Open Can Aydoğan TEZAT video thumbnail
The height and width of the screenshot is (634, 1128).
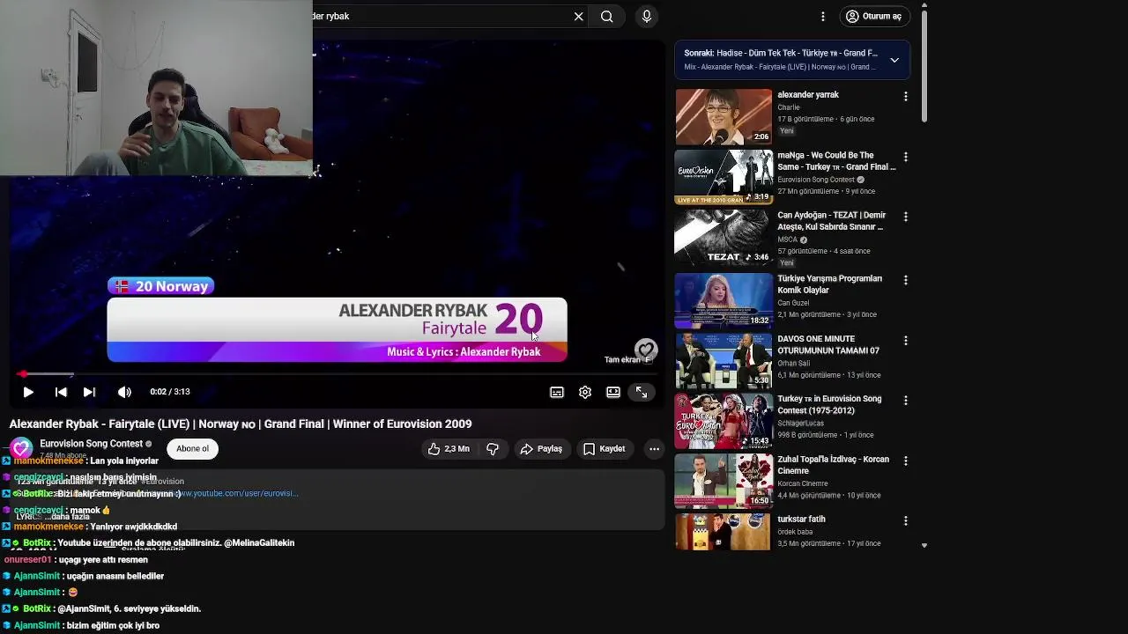(724, 237)
